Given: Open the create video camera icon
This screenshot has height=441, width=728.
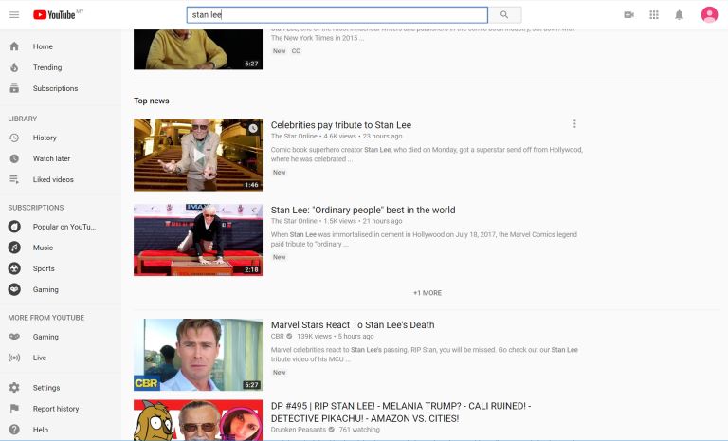Looking at the screenshot, I should click(x=628, y=15).
